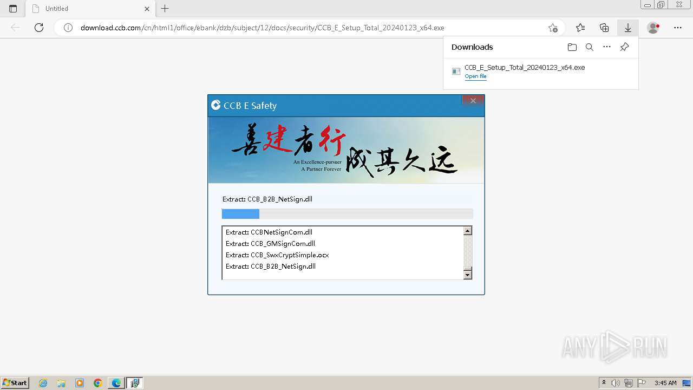Click scroll down arrow in extract log
The width and height of the screenshot is (693, 390).
click(468, 275)
